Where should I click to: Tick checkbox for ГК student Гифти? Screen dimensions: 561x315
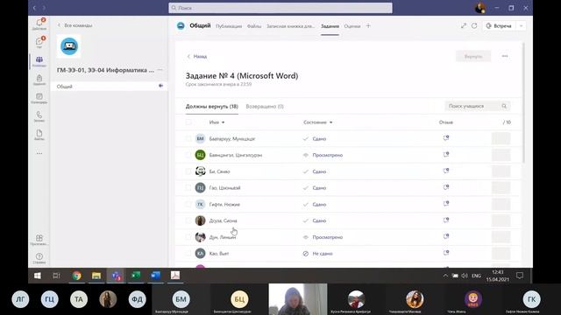click(188, 204)
